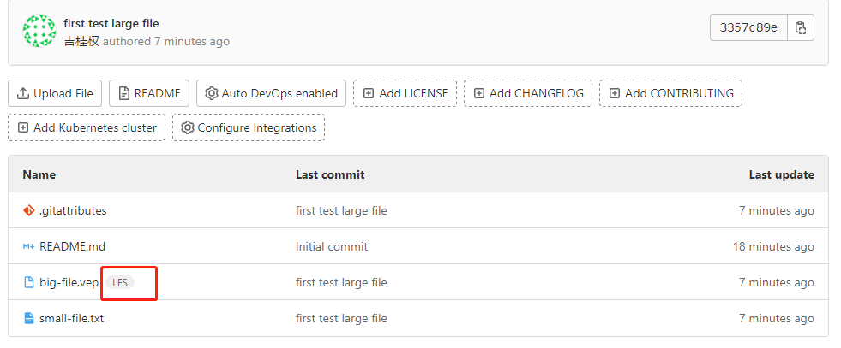Click the big-file.vep file icon
This screenshot has height=348, width=841.
click(29, 282)
